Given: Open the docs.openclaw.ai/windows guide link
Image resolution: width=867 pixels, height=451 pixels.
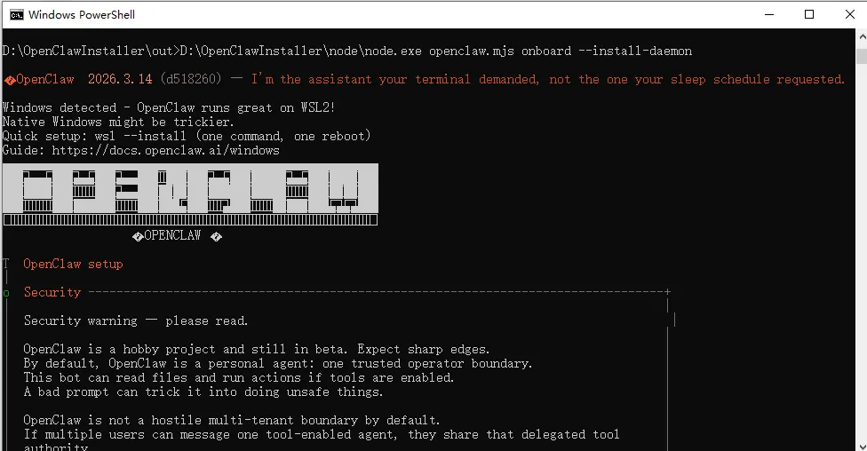Looking at the screenshot, I should coord(166,150).
